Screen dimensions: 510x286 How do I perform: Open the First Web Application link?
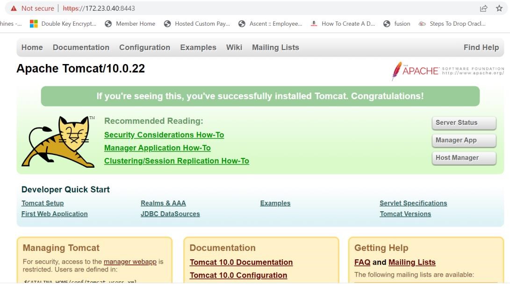55,214
